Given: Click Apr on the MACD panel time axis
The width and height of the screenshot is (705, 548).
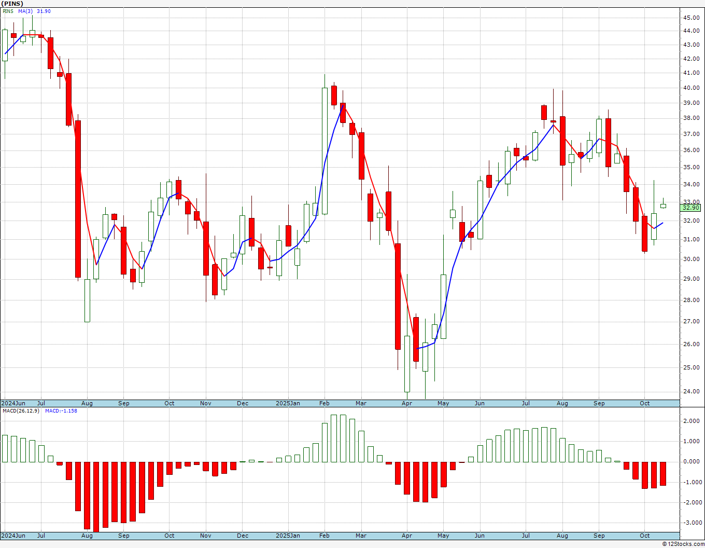Looking at the screenshot, I should click(407, 536).
